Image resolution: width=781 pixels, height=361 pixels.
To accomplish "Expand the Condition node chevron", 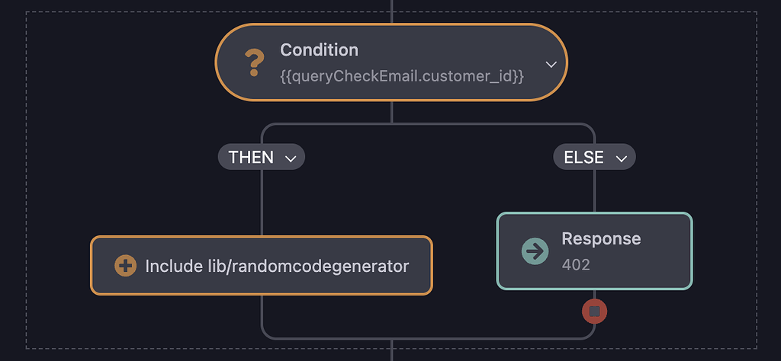I will click(x=551, y=64).
